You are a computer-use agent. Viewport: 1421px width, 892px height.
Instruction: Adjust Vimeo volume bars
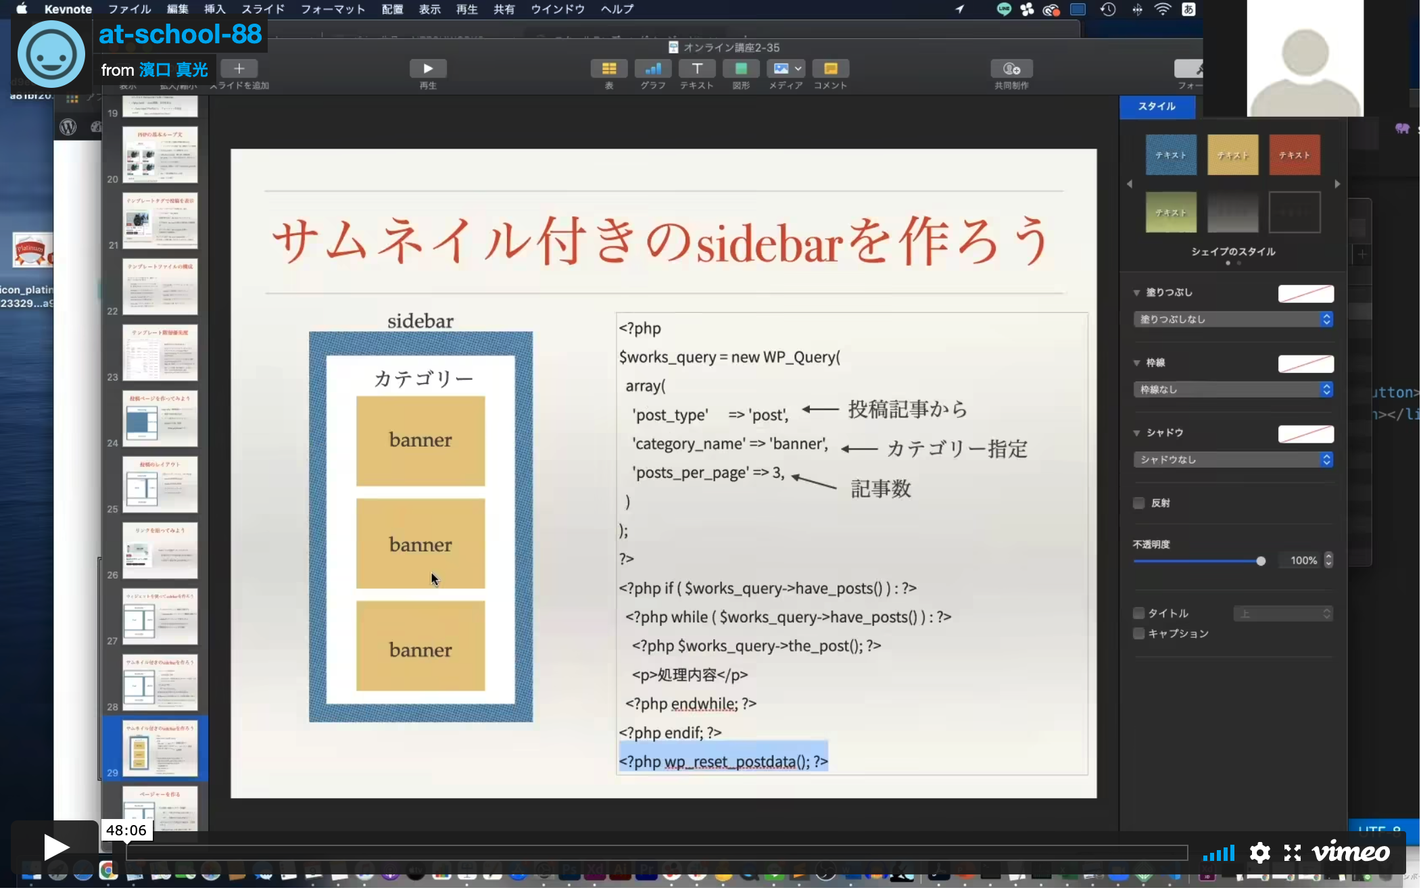click(1219, 853)
